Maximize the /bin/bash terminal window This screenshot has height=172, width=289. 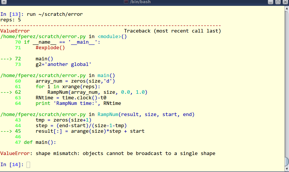pos(278,2)
